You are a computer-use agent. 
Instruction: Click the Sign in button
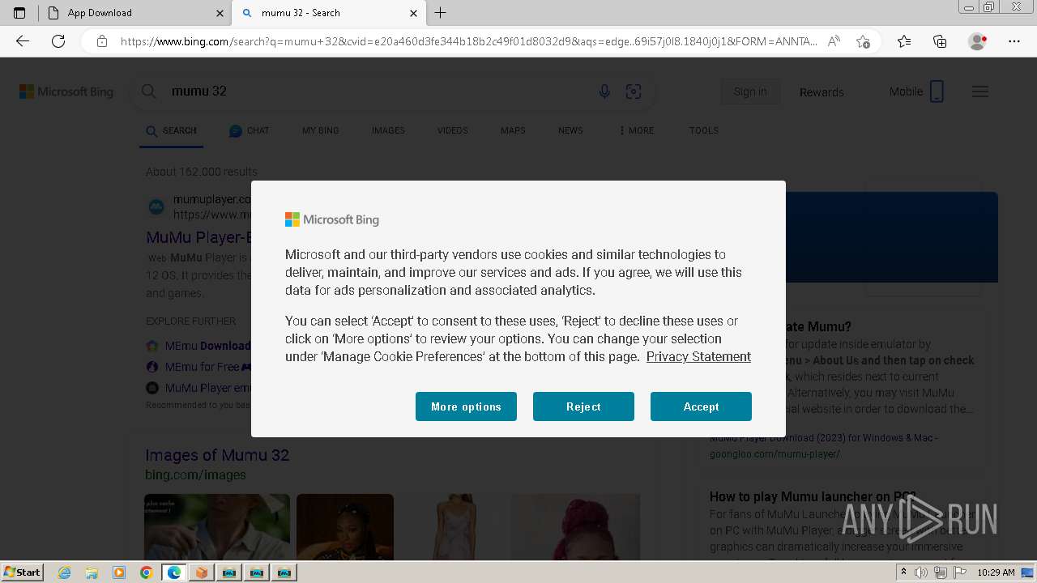(750, 91)
